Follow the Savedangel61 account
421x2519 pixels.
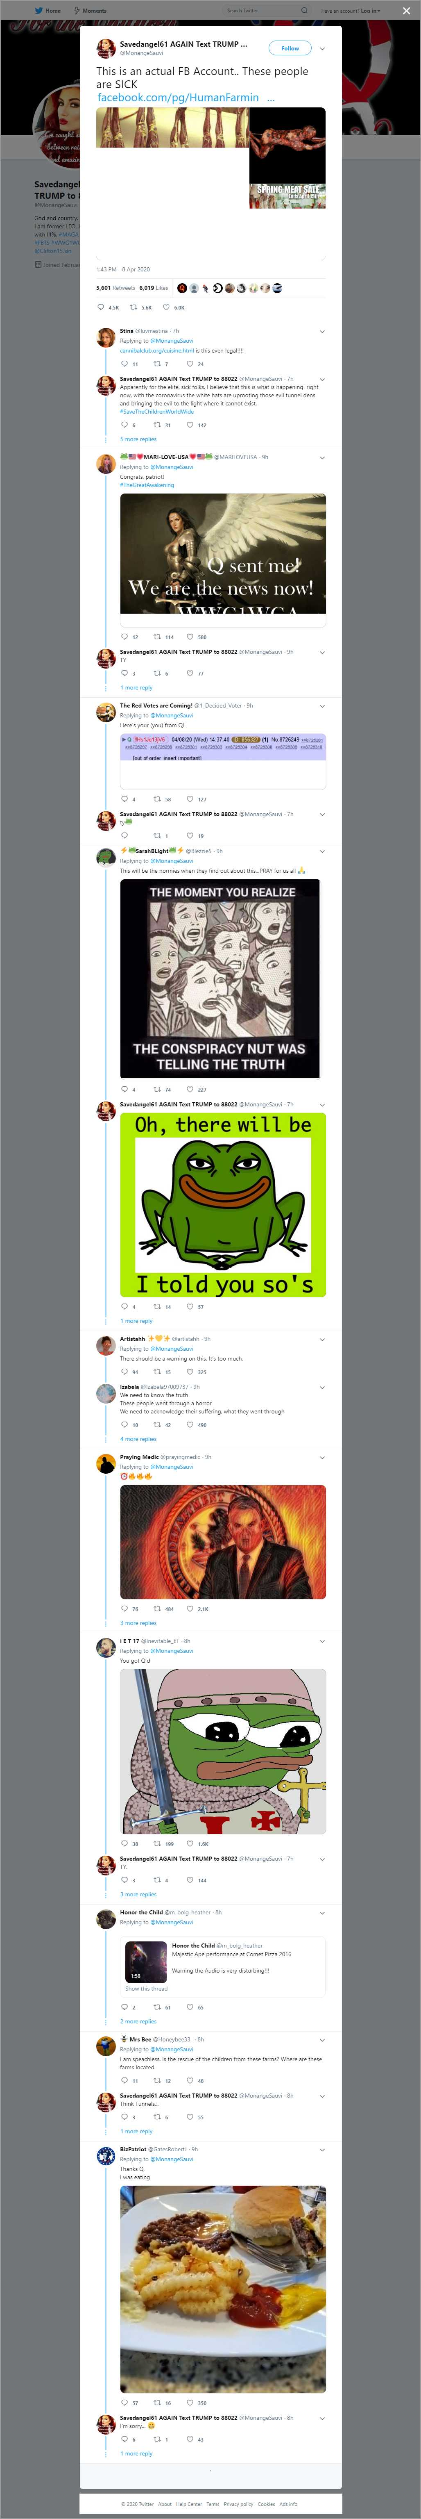[290, 48]
